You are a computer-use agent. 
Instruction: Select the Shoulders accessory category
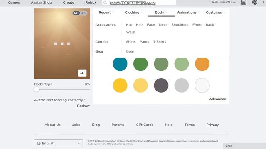[180, 25]
